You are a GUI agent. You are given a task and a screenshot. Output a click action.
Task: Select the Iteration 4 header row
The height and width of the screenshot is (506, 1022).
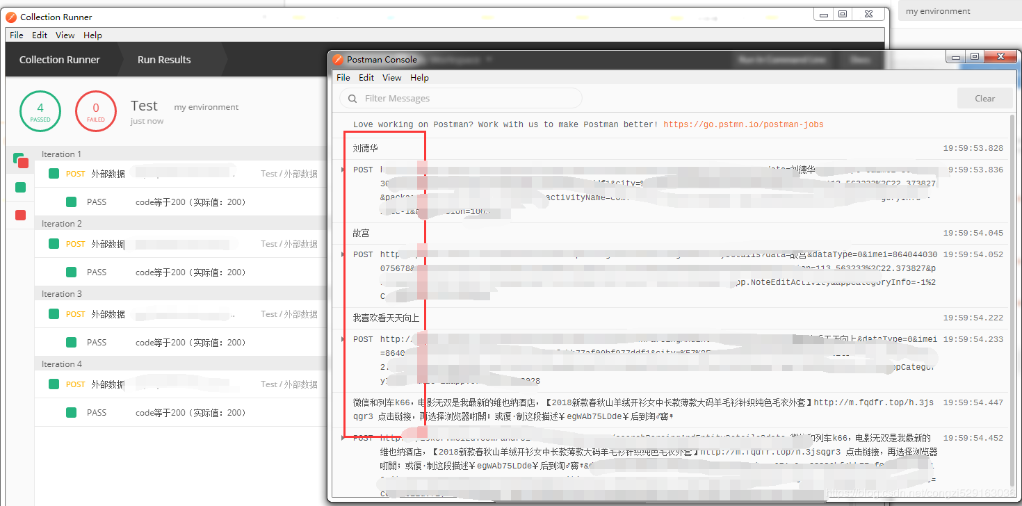coord(180,364)
